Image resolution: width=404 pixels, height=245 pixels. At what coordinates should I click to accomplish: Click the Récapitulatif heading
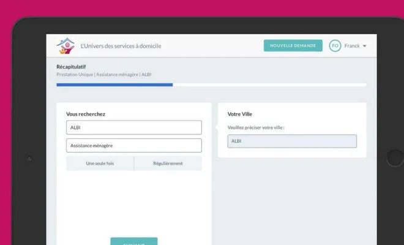coord(71,67)
